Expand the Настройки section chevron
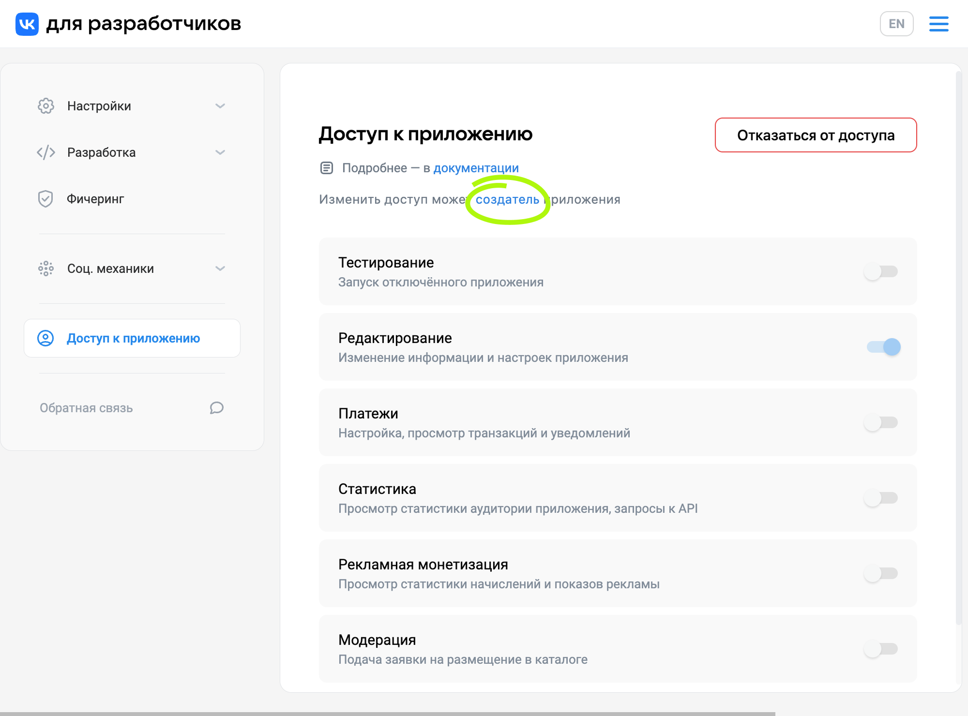The height and width of the screenshot is (716, 968). 220,106
